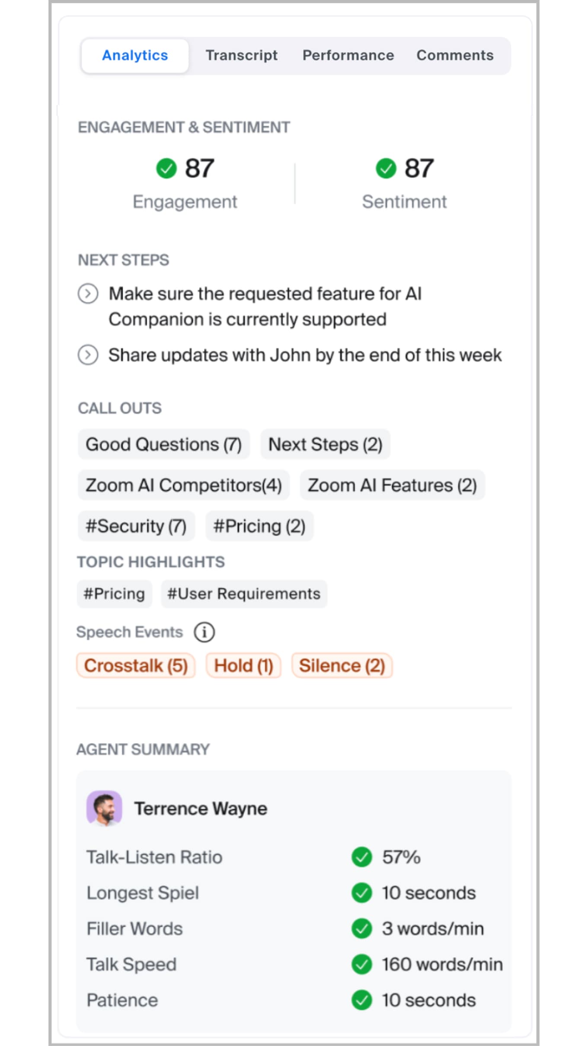Click the green check beside Engagement score
The height and width of the screenshot is (1046, 588).
pyautogui.click(x=166, y=168)
